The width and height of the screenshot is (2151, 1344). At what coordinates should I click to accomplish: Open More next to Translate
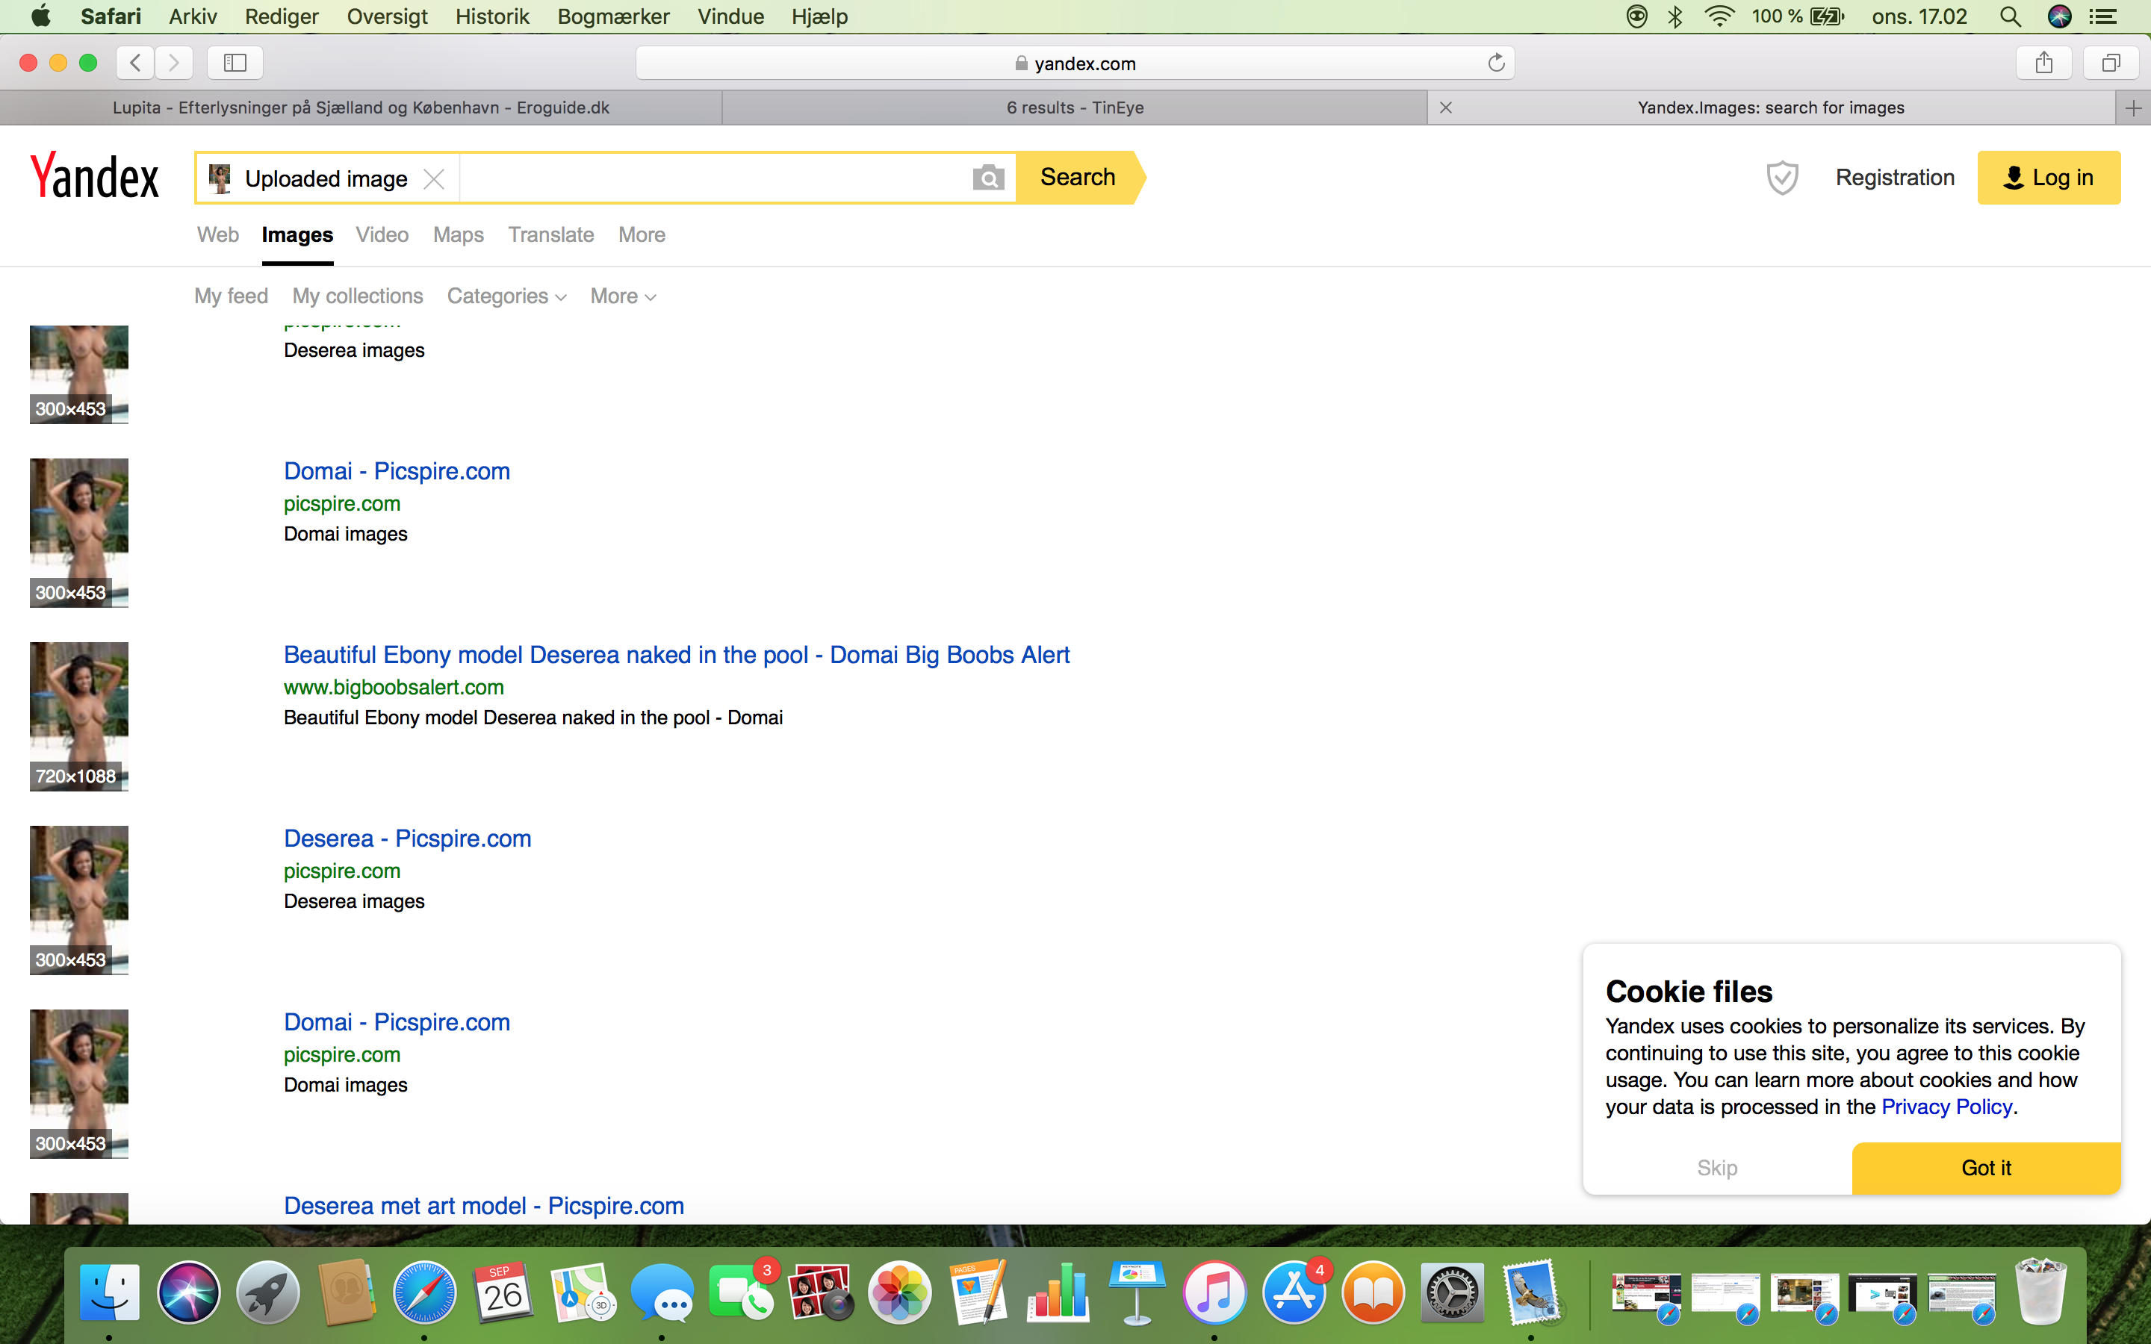[642, 234]
